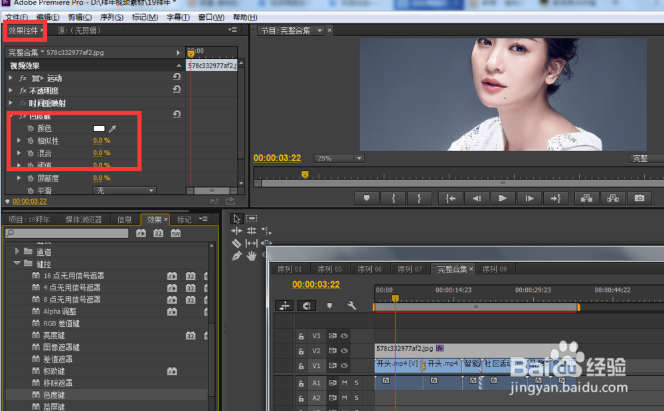Mark Out point in program monitor
The width and height of the screenshot is (664, 411).
click(x=419, y=198)
